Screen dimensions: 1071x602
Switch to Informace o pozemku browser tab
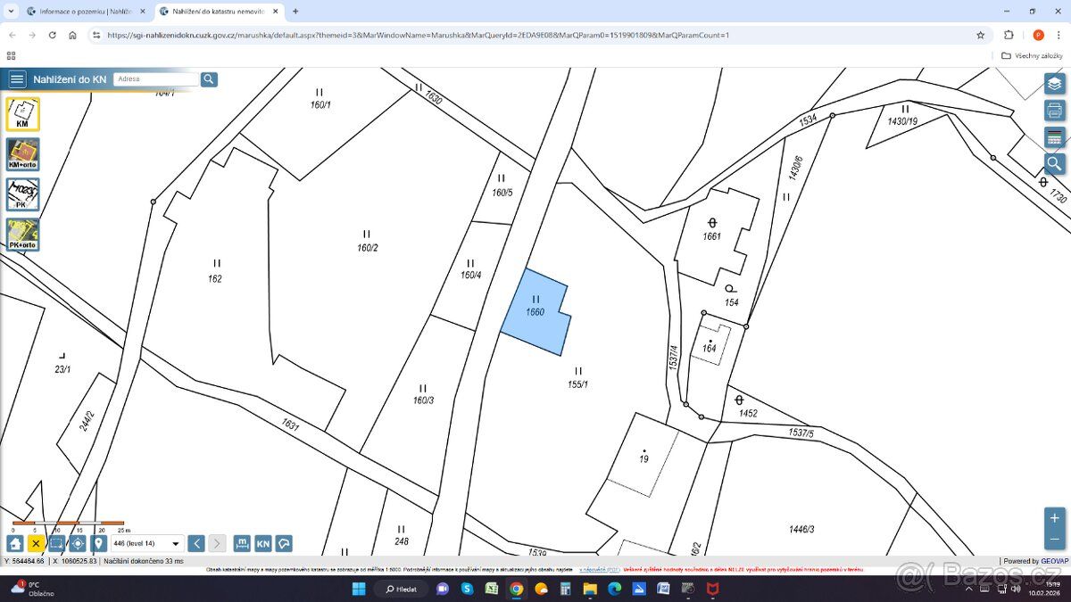pyautogui.click(x=85, y=12)
